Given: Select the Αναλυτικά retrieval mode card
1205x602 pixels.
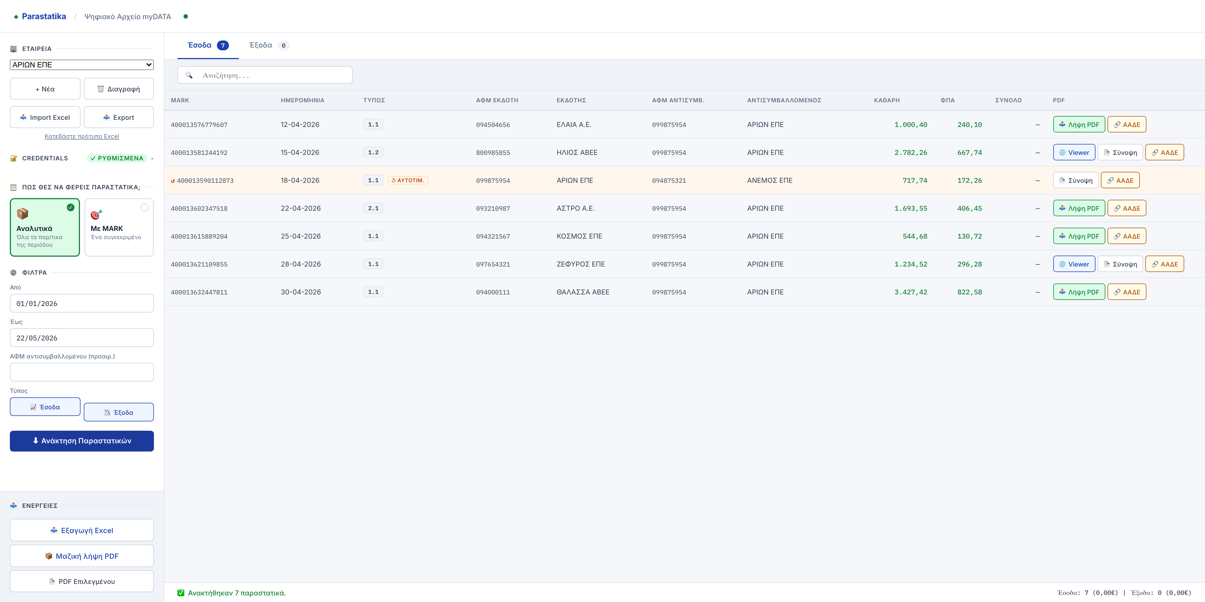Looking at the screenshot, I should (x=45, y=228).
